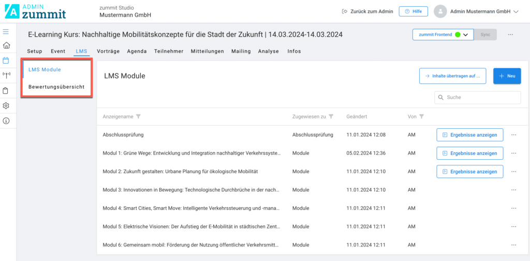Select Bewertungsübersicht in the side panel

click(x=56, y=87)
